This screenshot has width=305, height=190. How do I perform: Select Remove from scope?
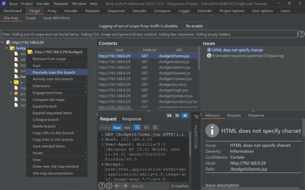57,59
